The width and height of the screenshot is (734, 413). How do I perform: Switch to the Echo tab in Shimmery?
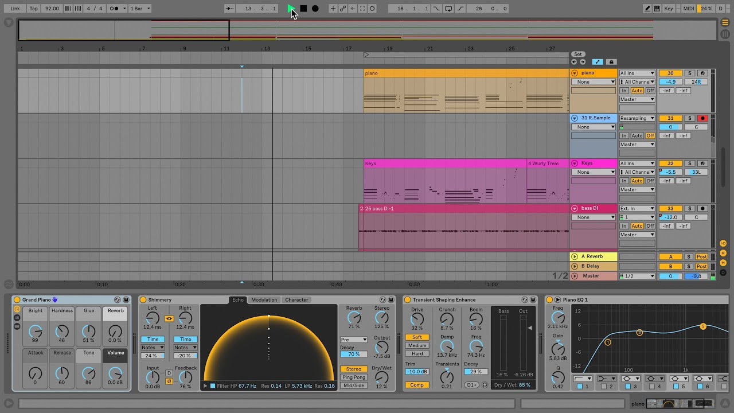click(238, 300)
